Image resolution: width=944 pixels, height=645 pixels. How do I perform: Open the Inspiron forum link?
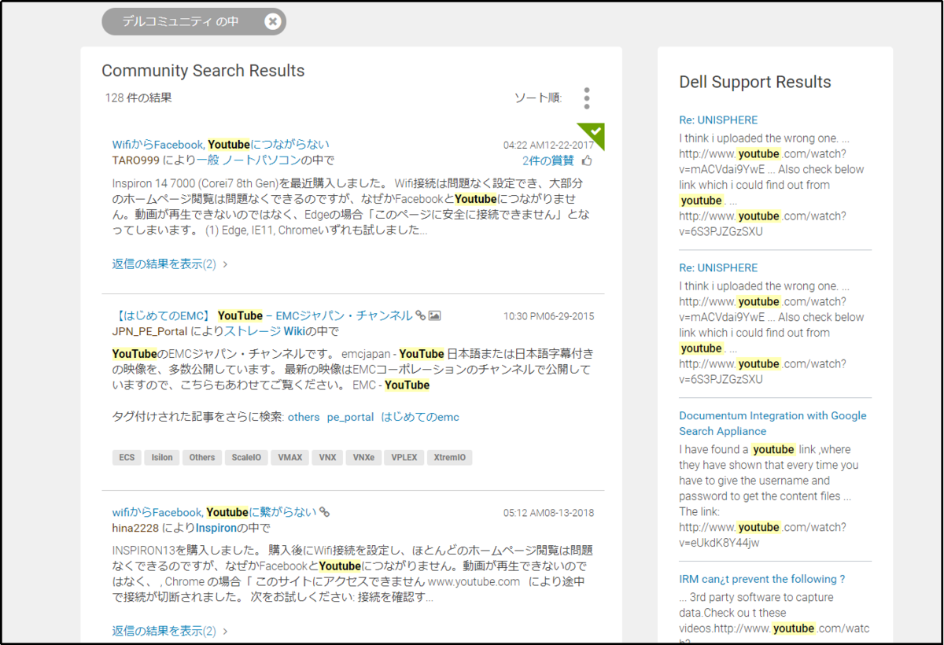pyautogui.click(x=216, y=528)
